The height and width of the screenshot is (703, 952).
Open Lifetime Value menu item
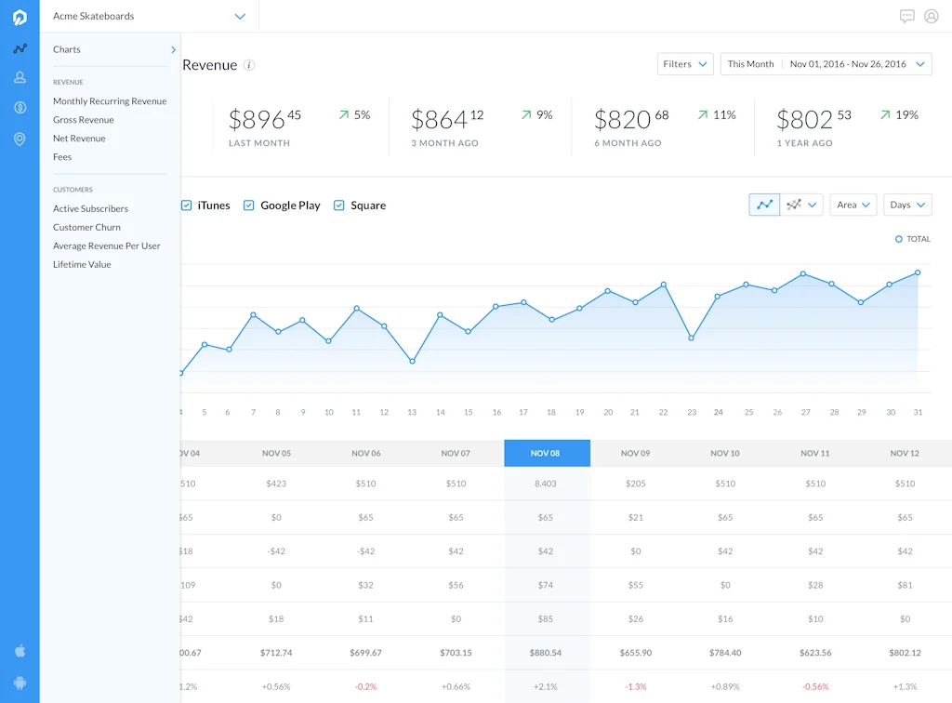tap(82, 264)
